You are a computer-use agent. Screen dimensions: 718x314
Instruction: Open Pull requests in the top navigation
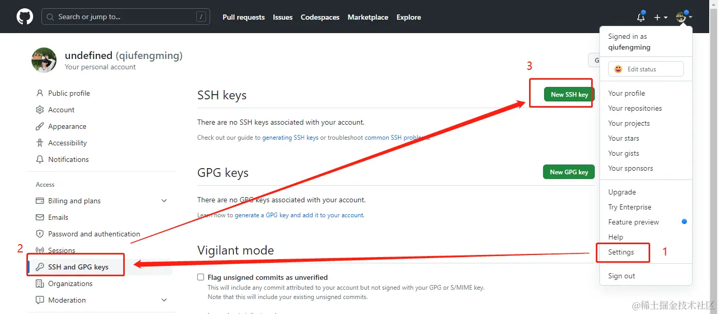tap(243, 17)
